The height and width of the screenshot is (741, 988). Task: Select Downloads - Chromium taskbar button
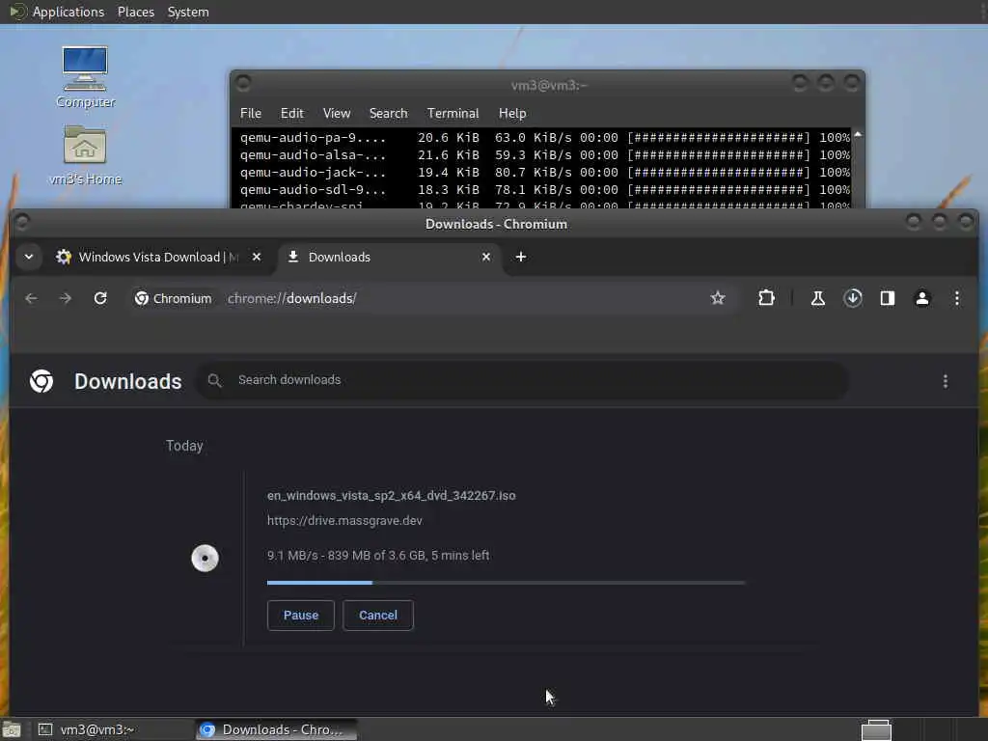276,729
